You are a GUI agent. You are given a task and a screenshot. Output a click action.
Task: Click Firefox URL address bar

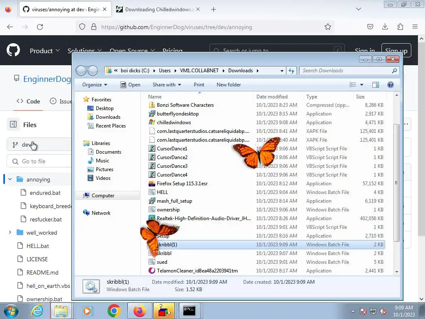205,27
